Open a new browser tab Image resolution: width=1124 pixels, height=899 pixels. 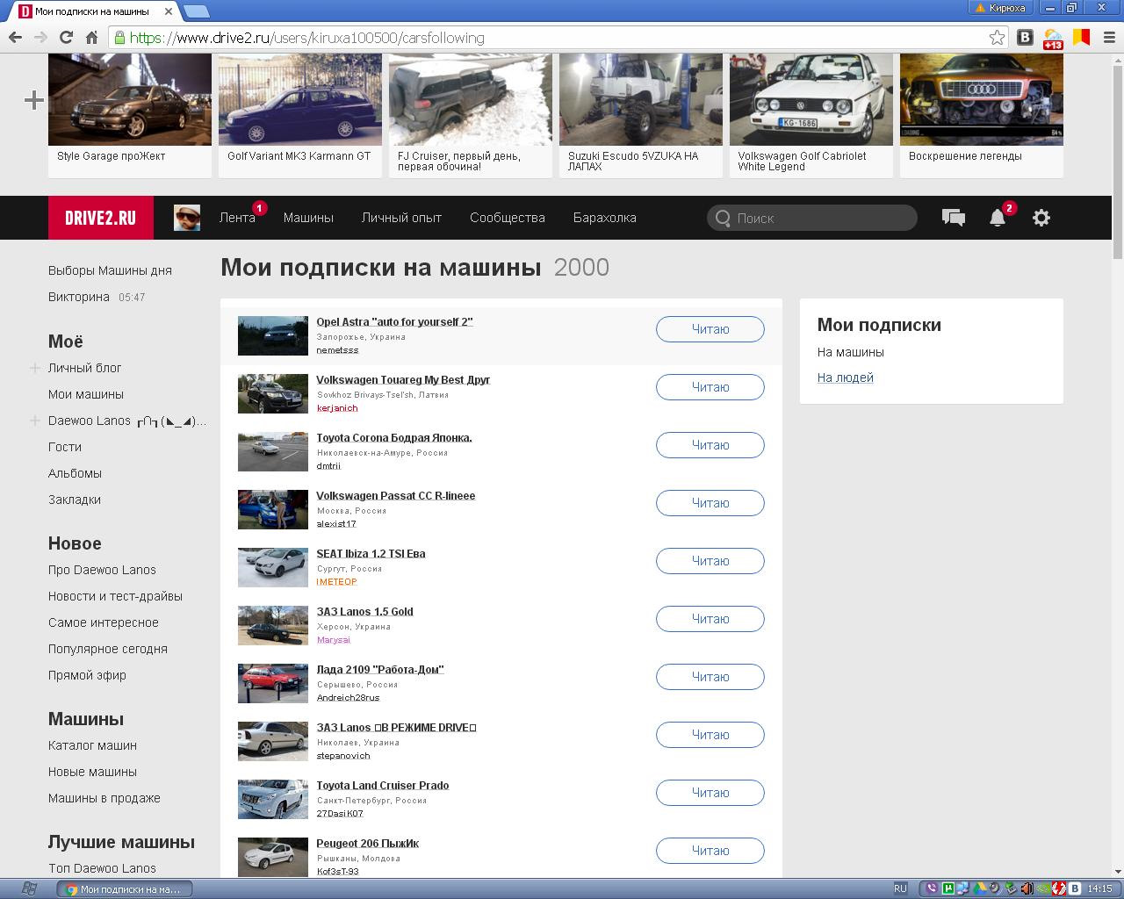tap(197, 11)
